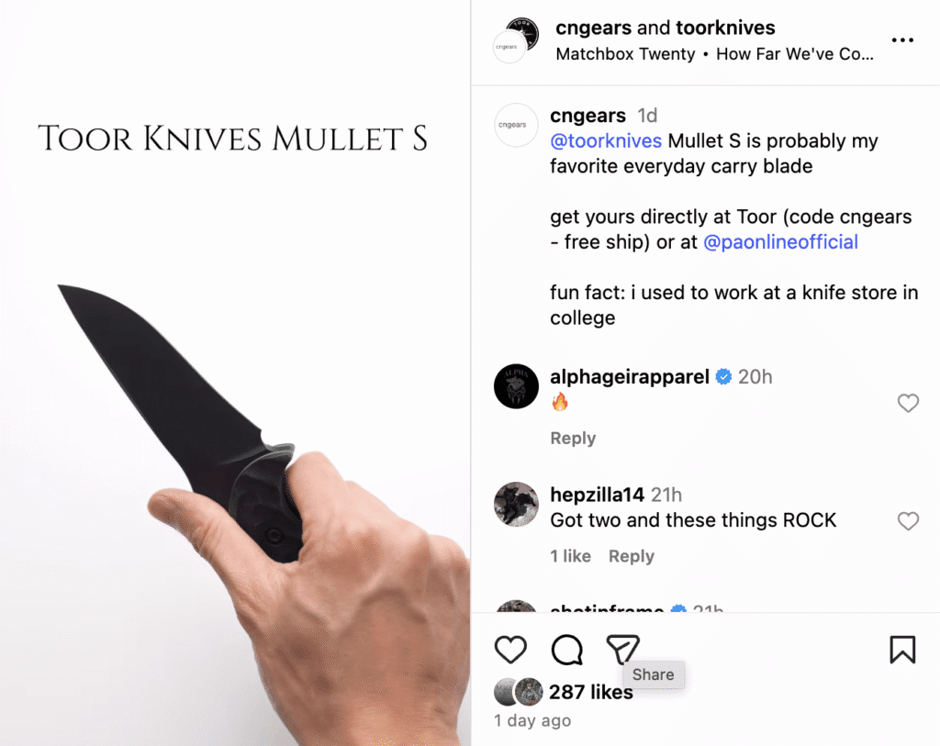940x746 pixels.
Task: Open the three-dot more options menu
Action: click(x=902, y=40)
